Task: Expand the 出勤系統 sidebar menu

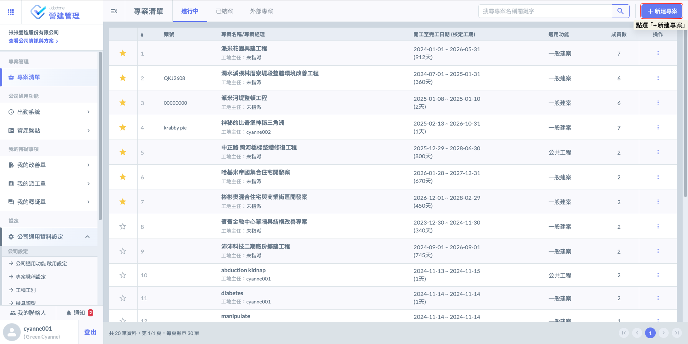Action: click(88, 112)
